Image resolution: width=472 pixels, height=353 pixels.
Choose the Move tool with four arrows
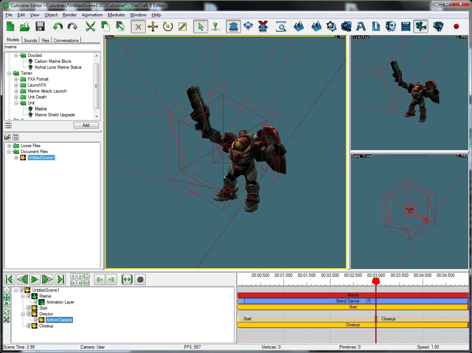pos(153,27)
